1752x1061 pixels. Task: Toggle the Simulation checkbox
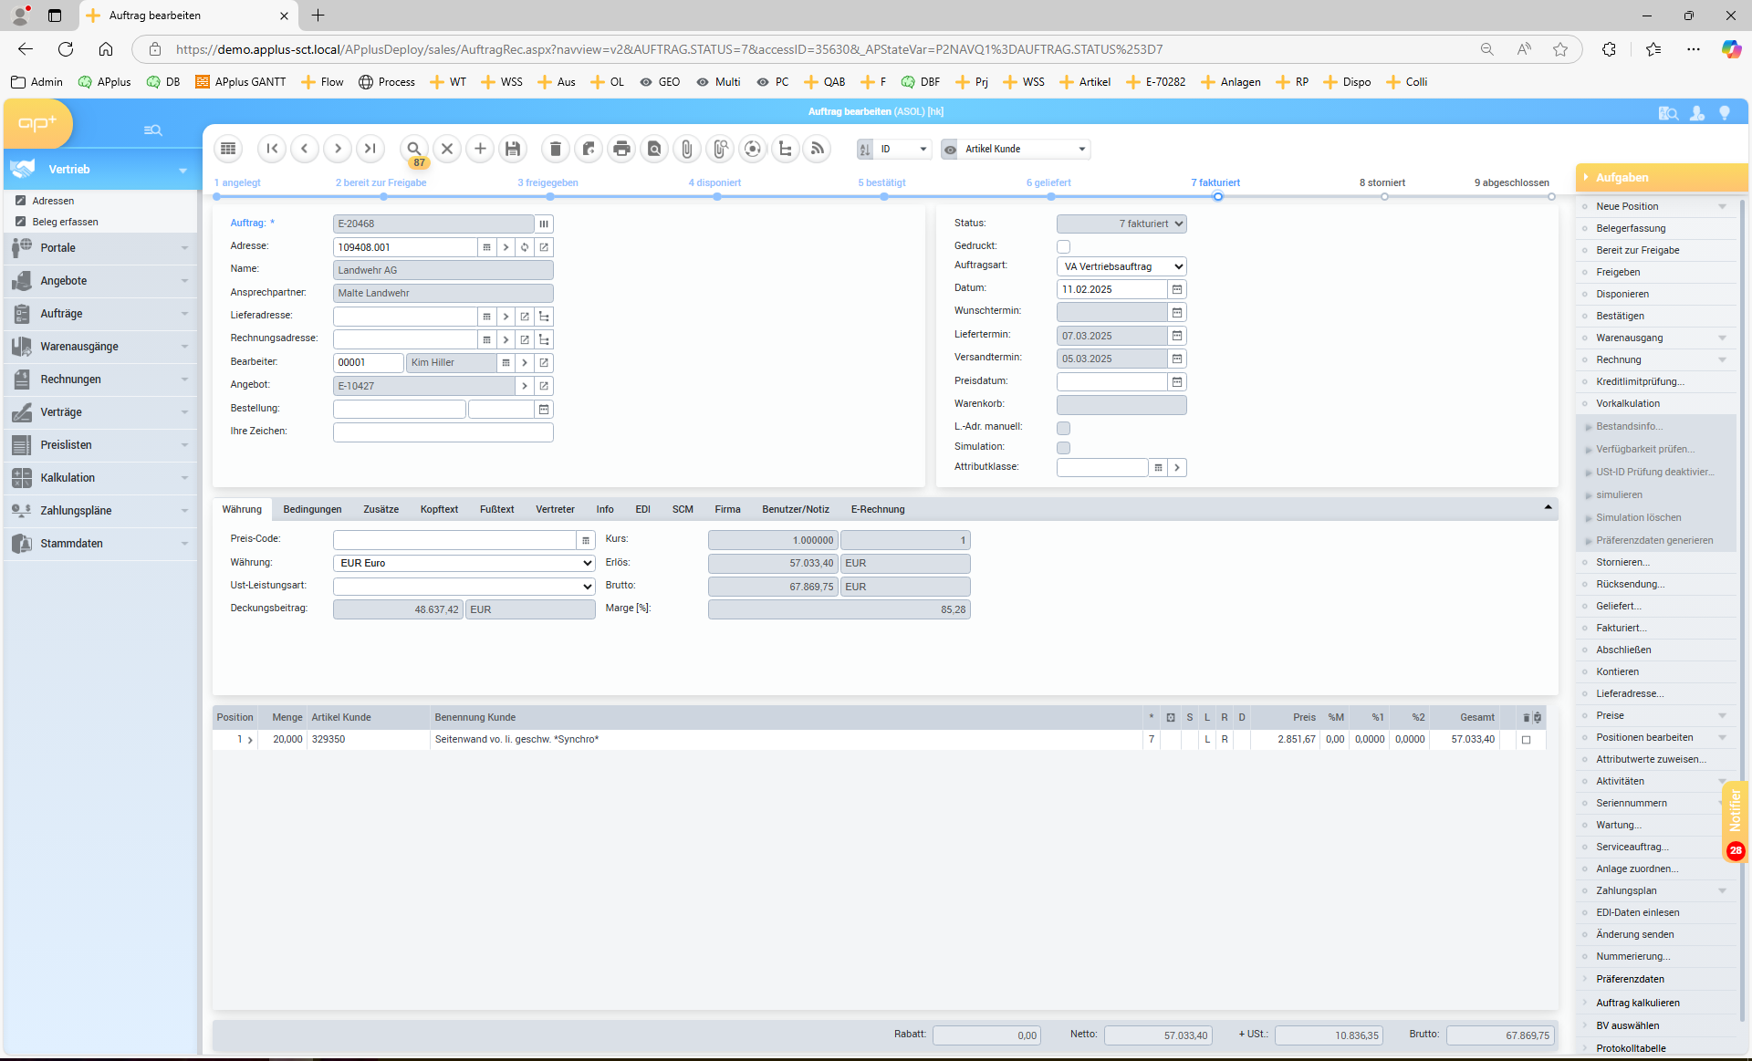1063,448
